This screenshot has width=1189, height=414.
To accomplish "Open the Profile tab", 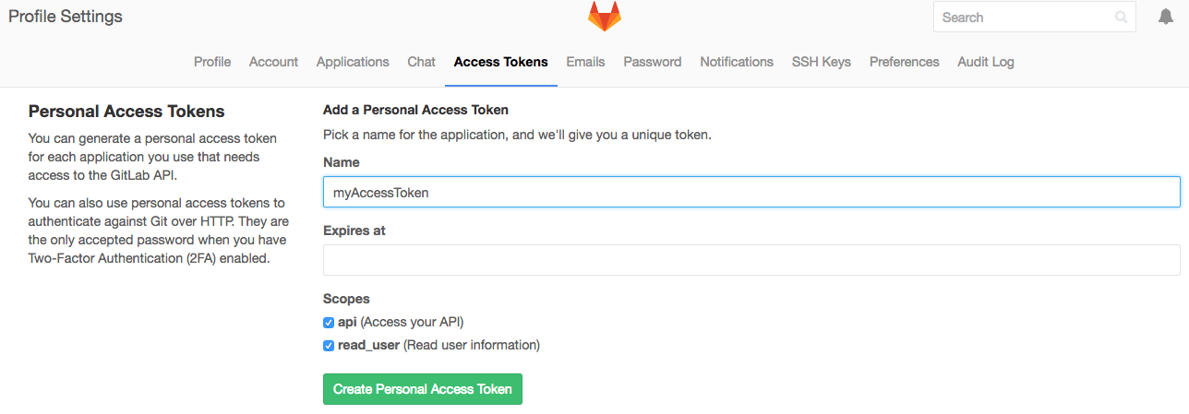I will [x=212, y=62].
